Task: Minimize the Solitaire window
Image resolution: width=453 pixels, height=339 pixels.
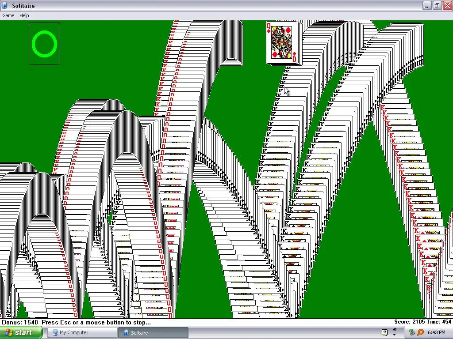Action: click(426, 5)
